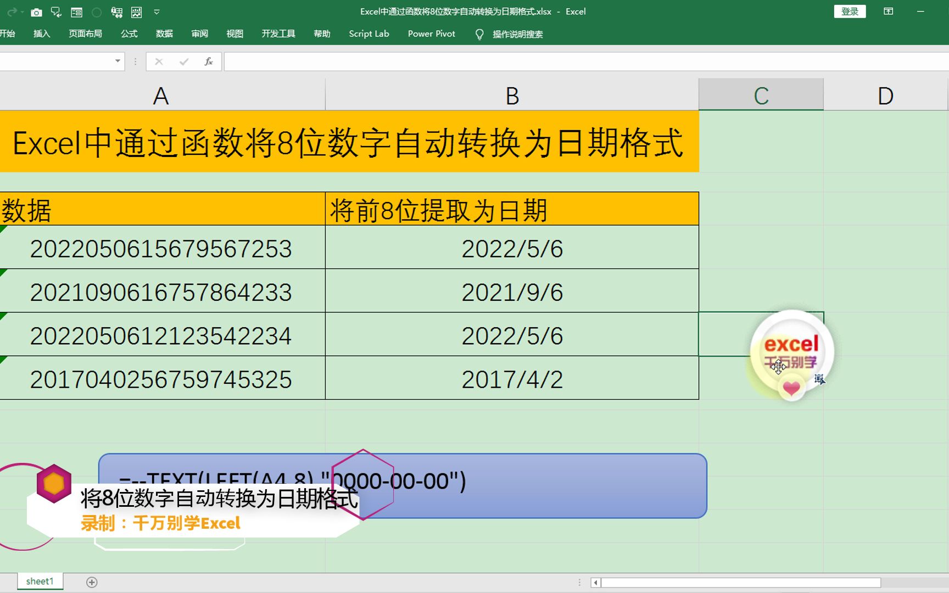
Task: Select column D header
Action: click(x=885, y=96)
